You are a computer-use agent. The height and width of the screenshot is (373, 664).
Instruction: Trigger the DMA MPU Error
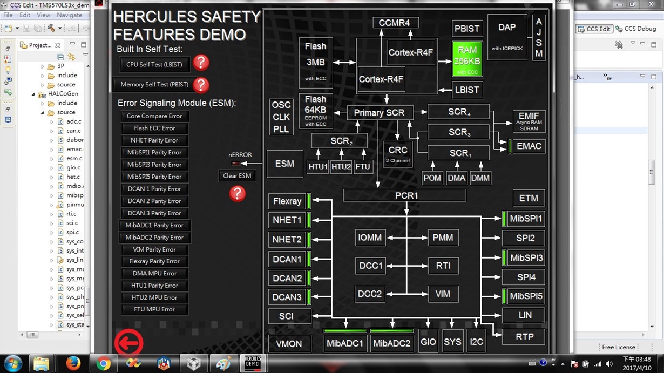[x=154, y=274]
